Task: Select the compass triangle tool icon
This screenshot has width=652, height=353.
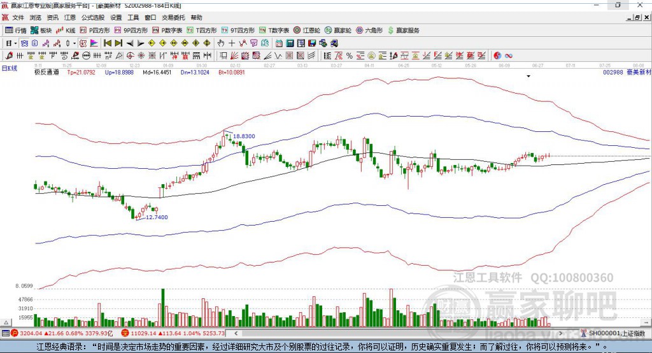Action: click(119, 56)
